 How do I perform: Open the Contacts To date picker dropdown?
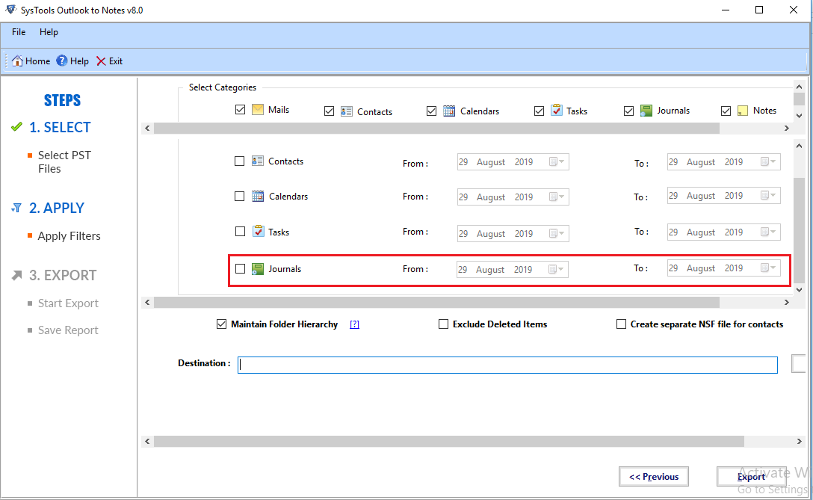pyautogui.click(x=768, y=162)
